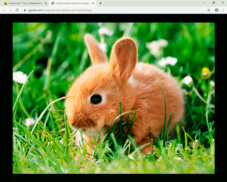The width and height of the screenshot is (227, 182).
Task: Open the Chrome three-dot menu
Action: click(x=223, y=10)
